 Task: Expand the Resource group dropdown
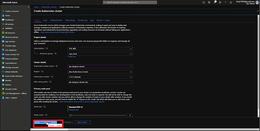tap(100, 54)
